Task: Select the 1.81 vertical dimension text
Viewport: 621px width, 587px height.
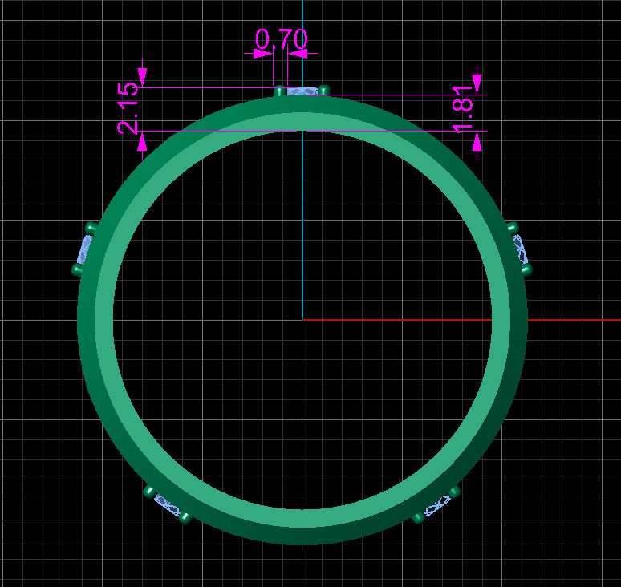Action: (x=463, y=110)
